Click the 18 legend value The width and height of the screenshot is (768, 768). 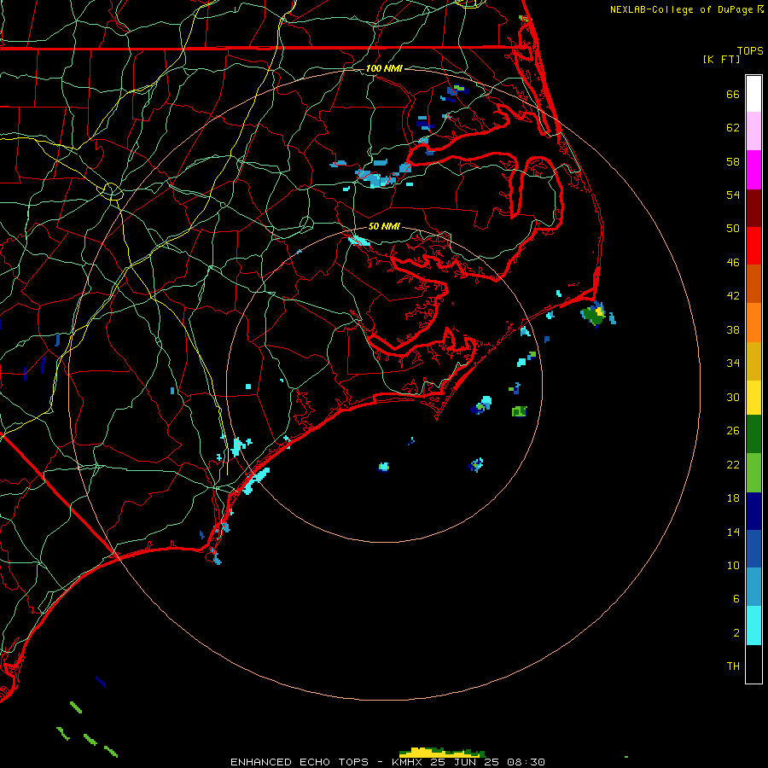[733, 498]
